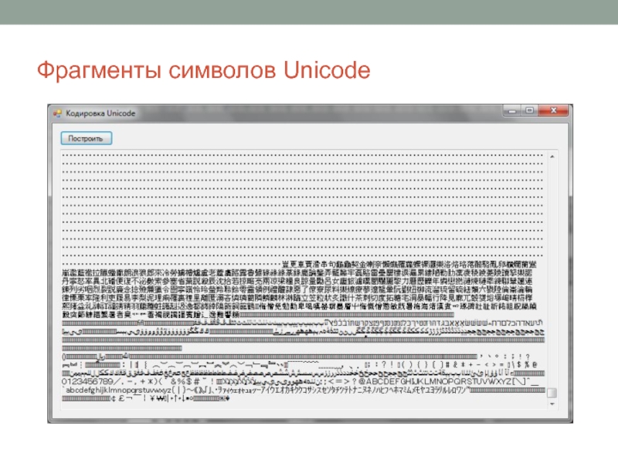The height and width of the screenshot is (463, 618).
Task: Click the Построить button
Action: (x=87, y=138)
